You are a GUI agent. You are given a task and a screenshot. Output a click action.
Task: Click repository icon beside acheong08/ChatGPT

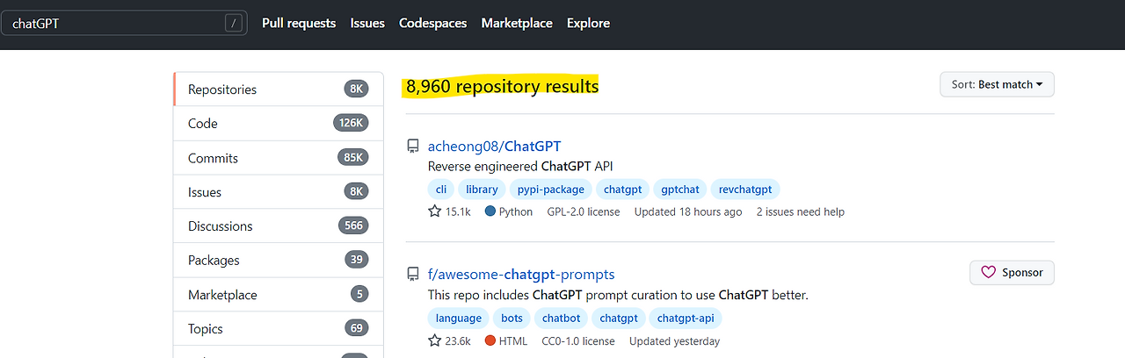pyautogui.click(x=412, y=146)
